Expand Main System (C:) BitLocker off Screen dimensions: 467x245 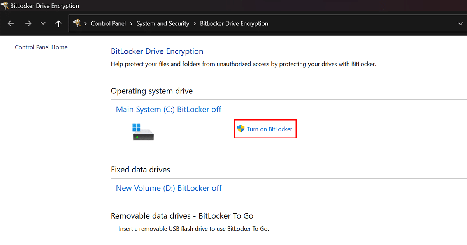[169, 110]
